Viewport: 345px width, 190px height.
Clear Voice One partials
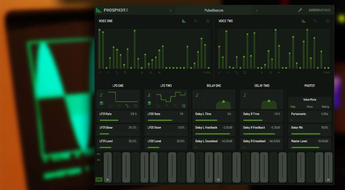click(x=207, y=72)
